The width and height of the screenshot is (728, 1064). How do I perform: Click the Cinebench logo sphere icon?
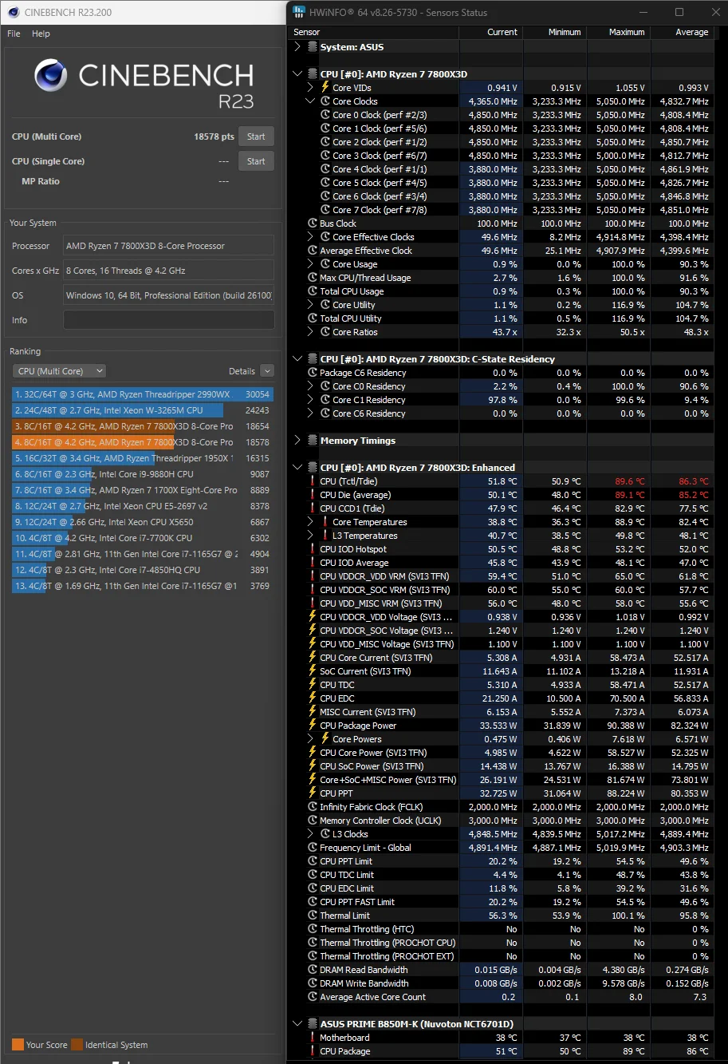[50, 76]
